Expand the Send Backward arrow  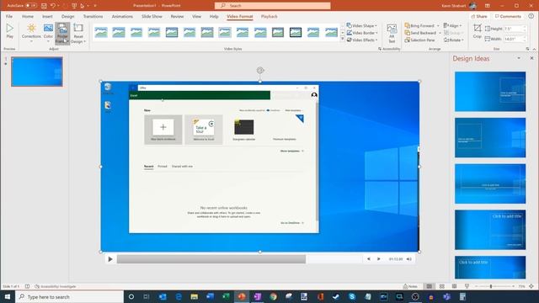[x=440, y=33]
